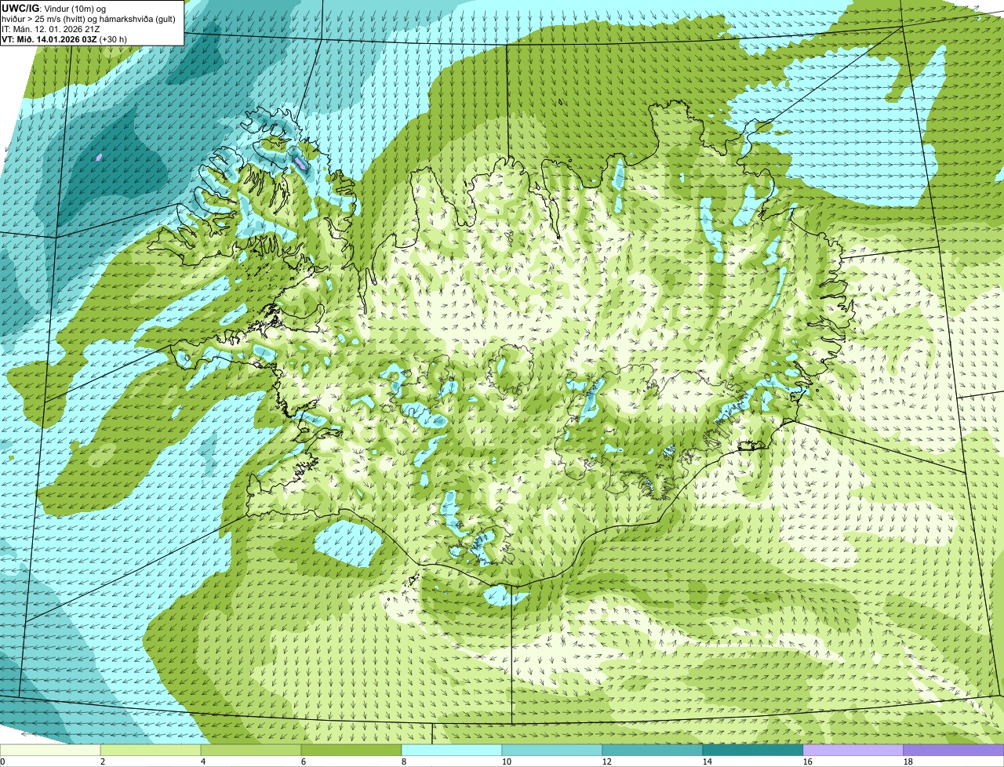1004x767 pixels.
Task: Click the legend scale label "2"
Action: click(103, 762)
